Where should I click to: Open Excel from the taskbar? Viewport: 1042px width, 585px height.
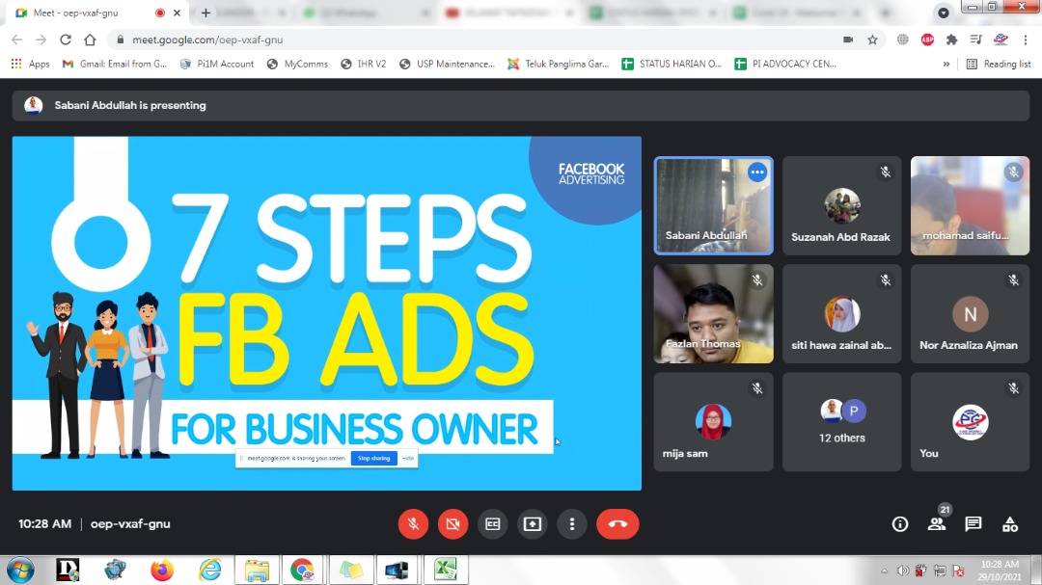445,571
